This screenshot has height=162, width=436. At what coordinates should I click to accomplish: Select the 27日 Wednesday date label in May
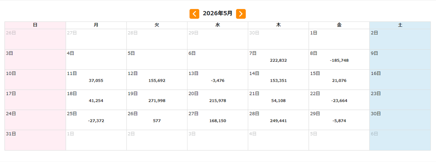click(193, 113)
